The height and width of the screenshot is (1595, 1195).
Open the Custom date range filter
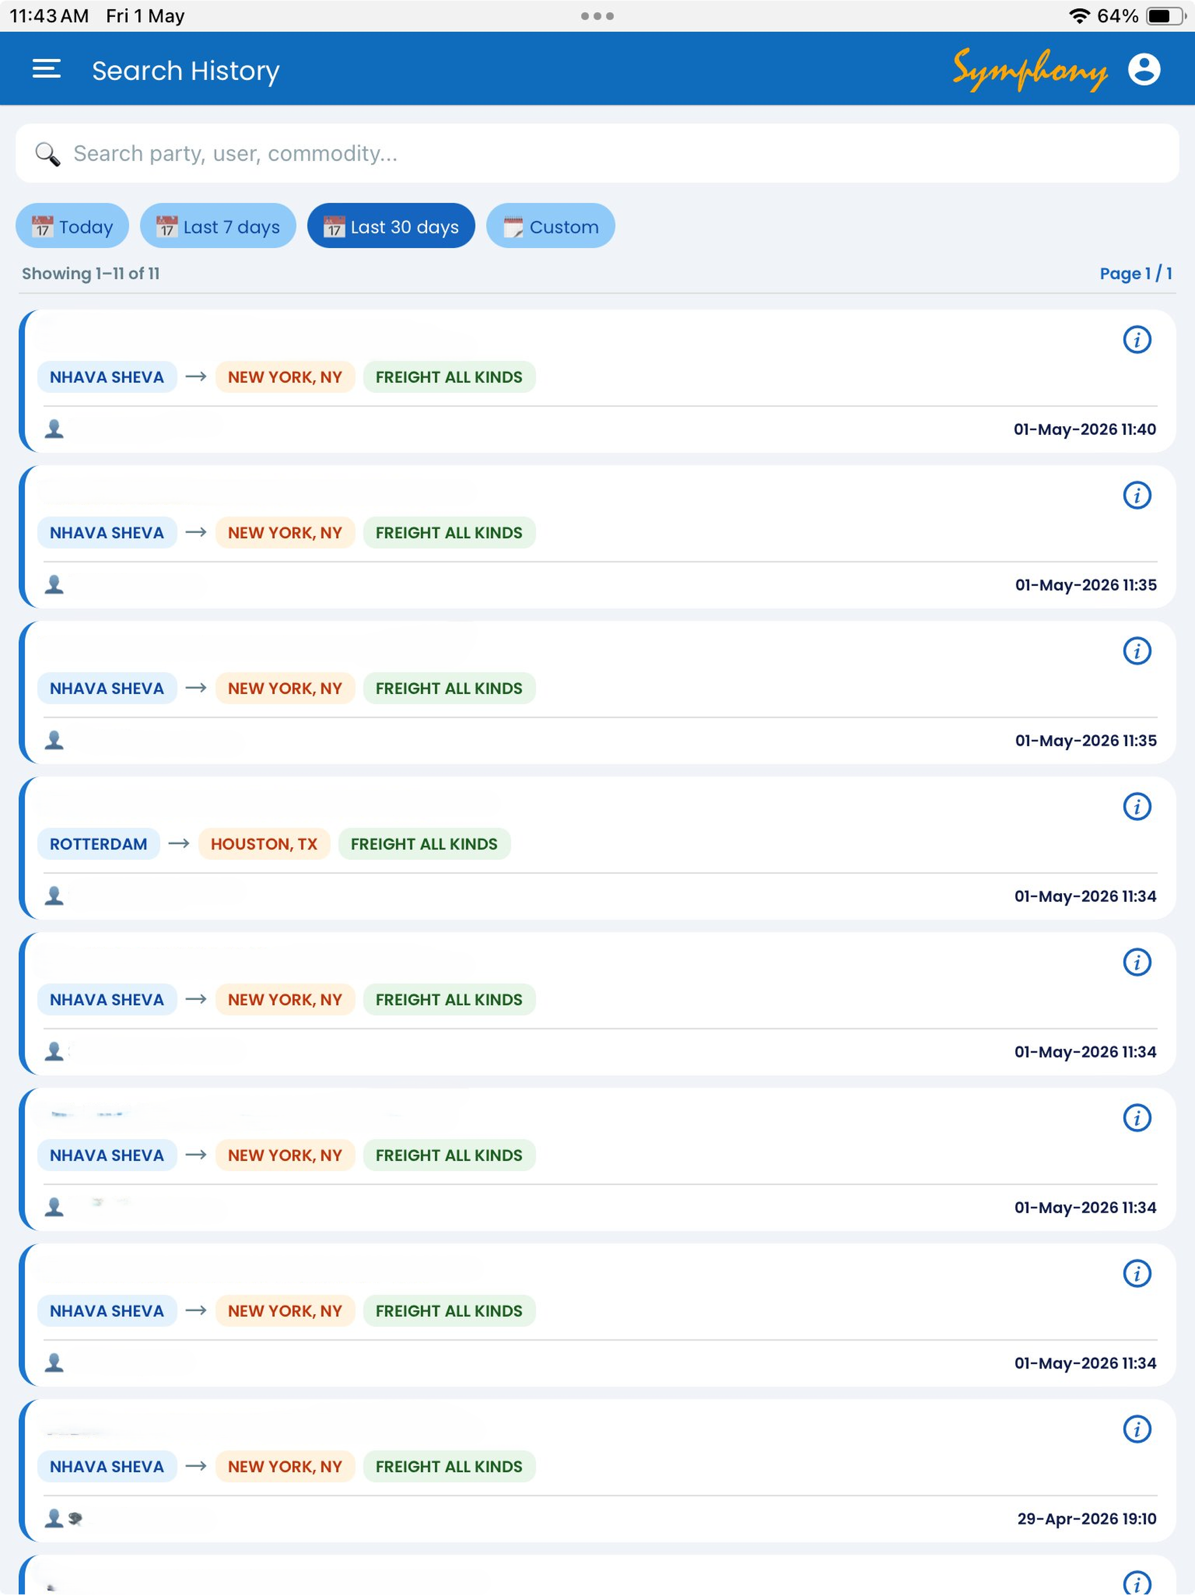tap(551, 227)
